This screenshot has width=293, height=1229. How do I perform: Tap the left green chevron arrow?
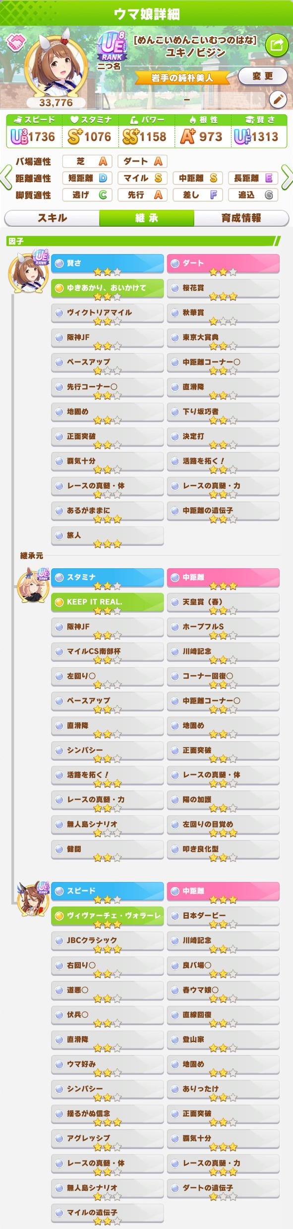[x=6, y=177]
